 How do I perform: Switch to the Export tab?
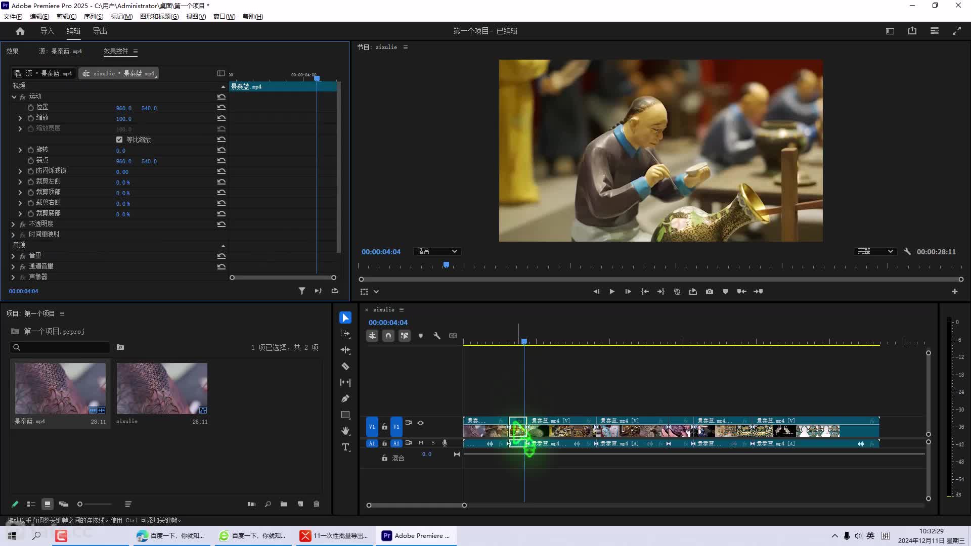pos(100,31)
